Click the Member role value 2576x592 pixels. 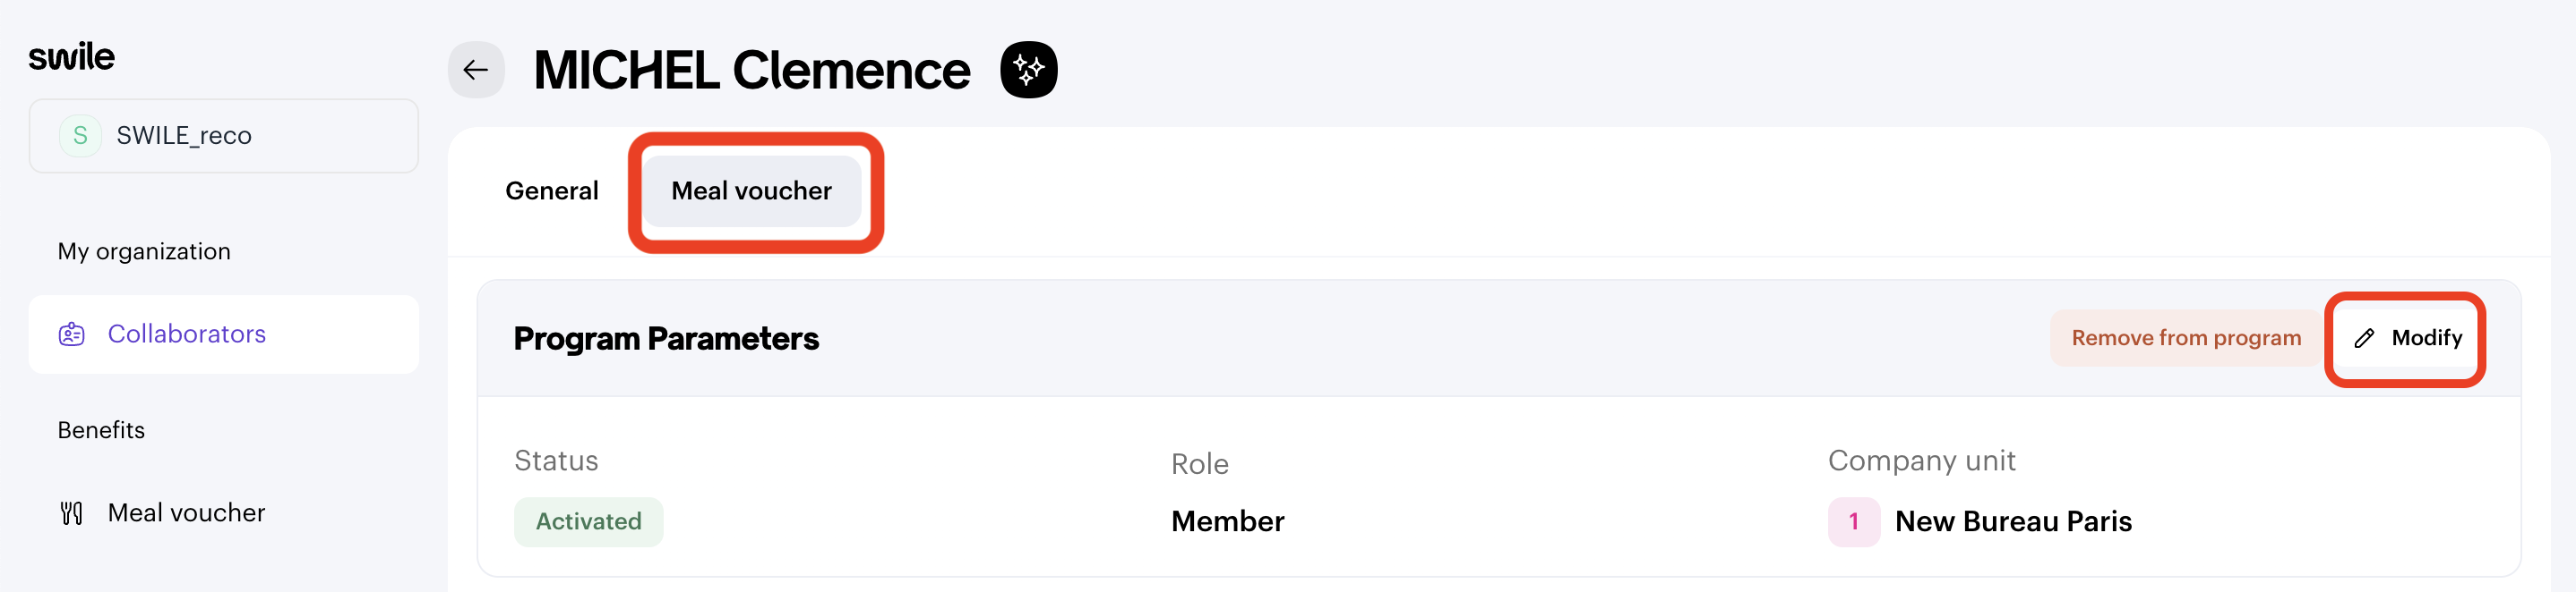point(1227,521)
